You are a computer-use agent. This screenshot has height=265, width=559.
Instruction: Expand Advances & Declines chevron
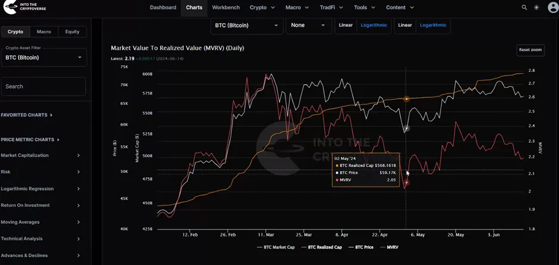click(78, 255)
